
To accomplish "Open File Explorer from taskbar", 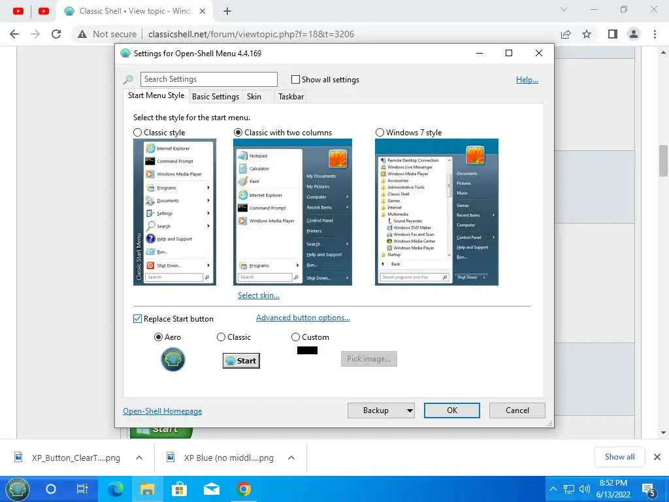I will (147, 489).
